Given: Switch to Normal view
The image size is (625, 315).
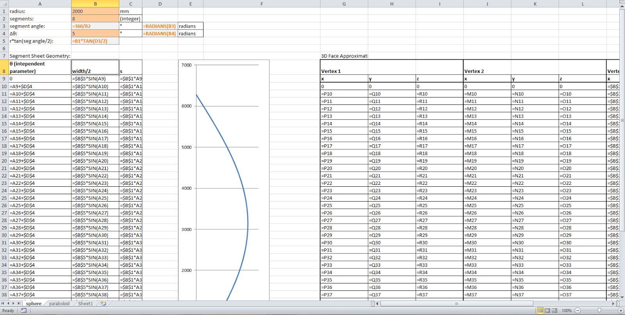Looking at the screenshot, I should pos(540,311).
